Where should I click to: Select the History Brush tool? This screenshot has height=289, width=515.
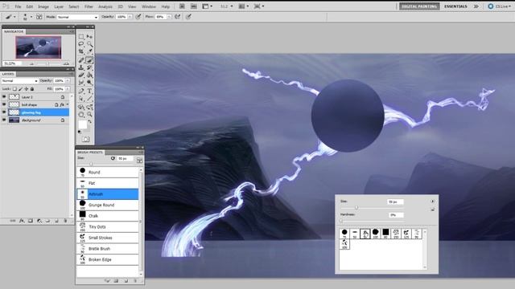pyautogui.click(x=89, y=67)
